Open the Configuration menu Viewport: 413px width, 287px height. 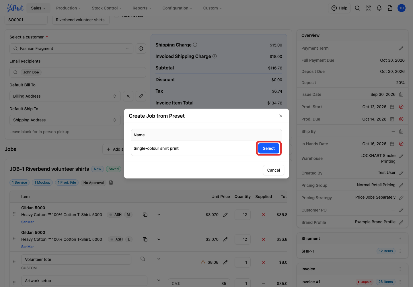pyautogui.click(x=177, y=8)
